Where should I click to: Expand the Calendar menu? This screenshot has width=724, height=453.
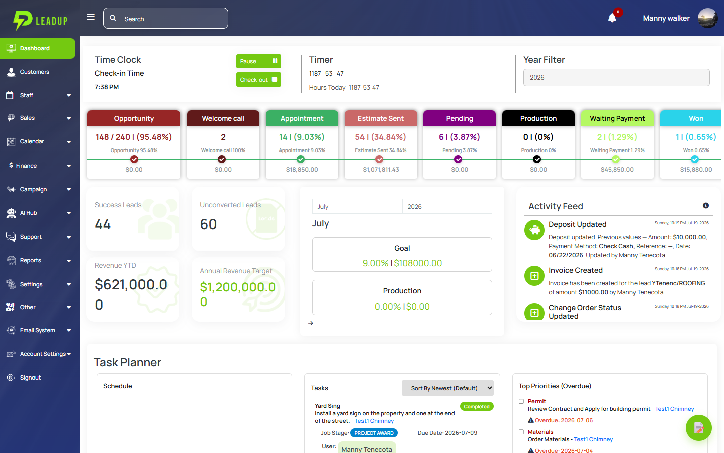tap(38, 141)
